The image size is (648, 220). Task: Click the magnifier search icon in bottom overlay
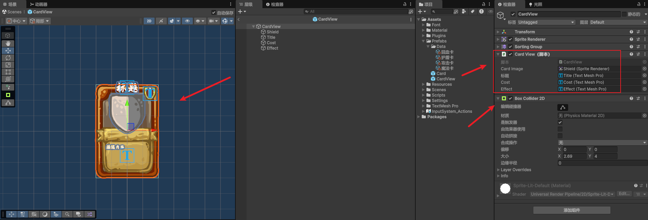pos(67,214)
